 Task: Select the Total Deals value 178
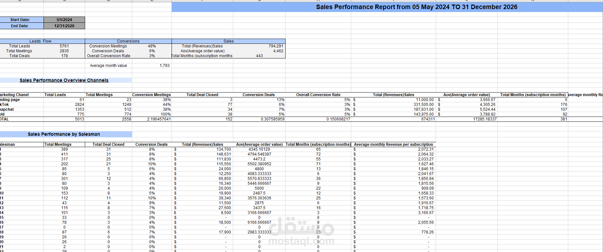(x=64, y=56)
